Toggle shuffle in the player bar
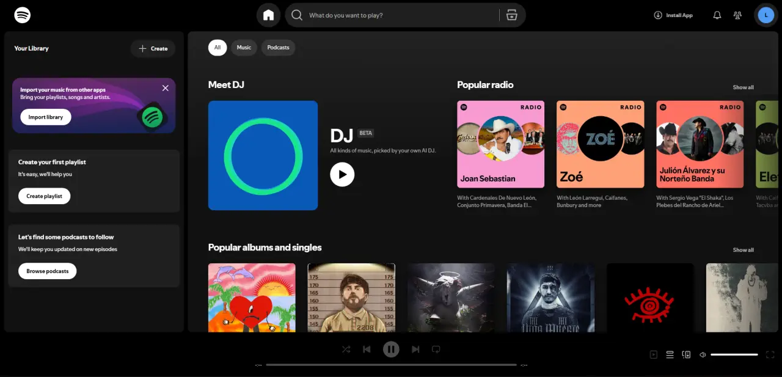This screenshot has width=782, height=377. 346,350
